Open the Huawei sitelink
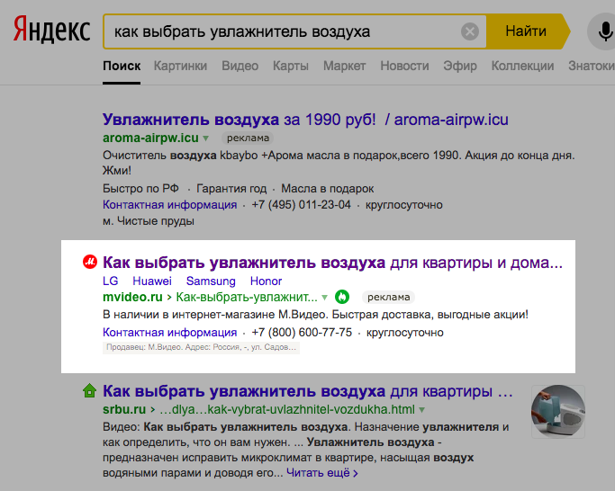 [x=152, y=281]
